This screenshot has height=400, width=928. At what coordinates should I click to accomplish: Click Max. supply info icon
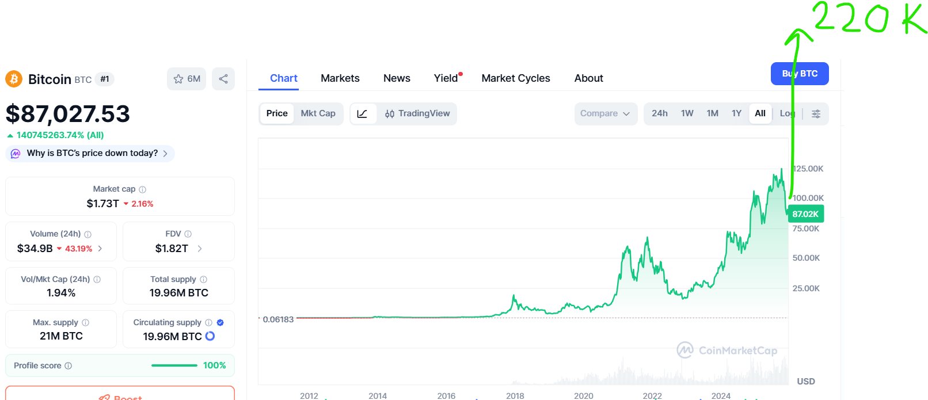tap(85, 323)
